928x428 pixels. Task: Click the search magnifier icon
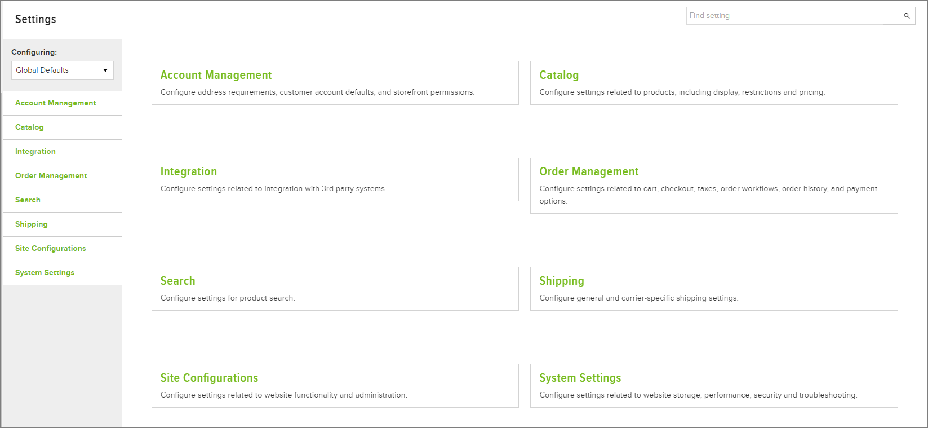pyautogui.click(x=907, y=16)
